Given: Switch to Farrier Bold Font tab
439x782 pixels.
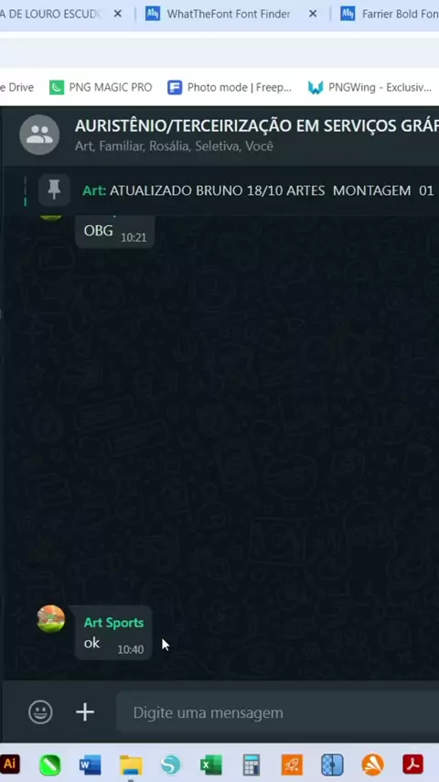Looking at the screenshot, I should (389, 14).
